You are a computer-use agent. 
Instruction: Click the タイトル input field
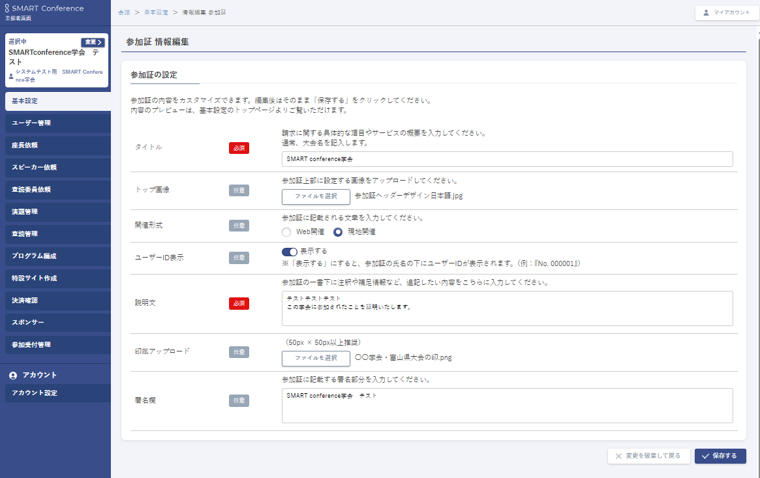tap(507, 159)
